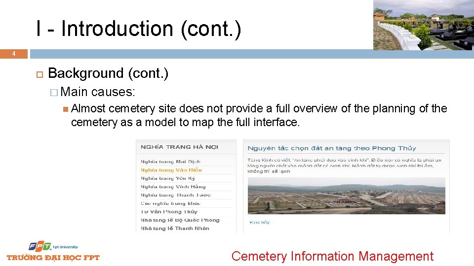Click the orange square bullet before 'Almost'
This screenshot has height=266, width=474.
coord(66,109)
